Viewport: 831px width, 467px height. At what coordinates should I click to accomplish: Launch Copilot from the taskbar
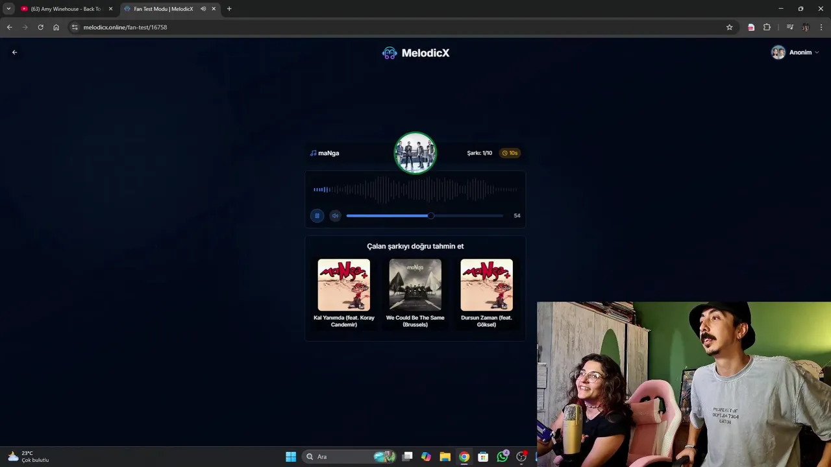pos(426,457)
